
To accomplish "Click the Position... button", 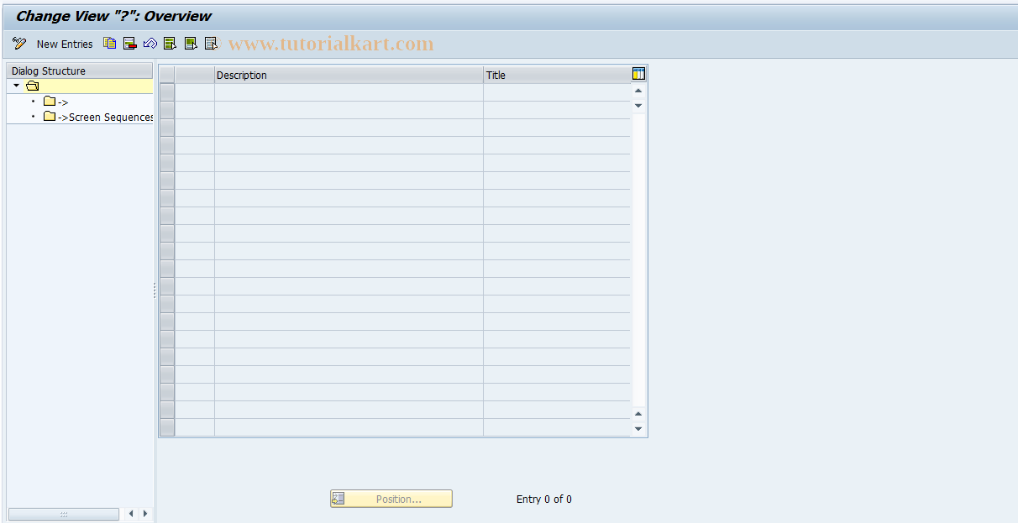I will coord(391,499).
